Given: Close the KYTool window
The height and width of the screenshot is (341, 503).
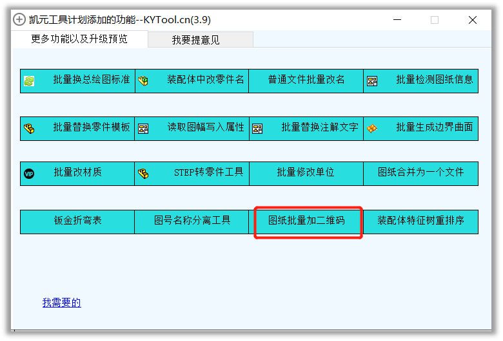Looking at the screenshot, I should coord(472,20).
